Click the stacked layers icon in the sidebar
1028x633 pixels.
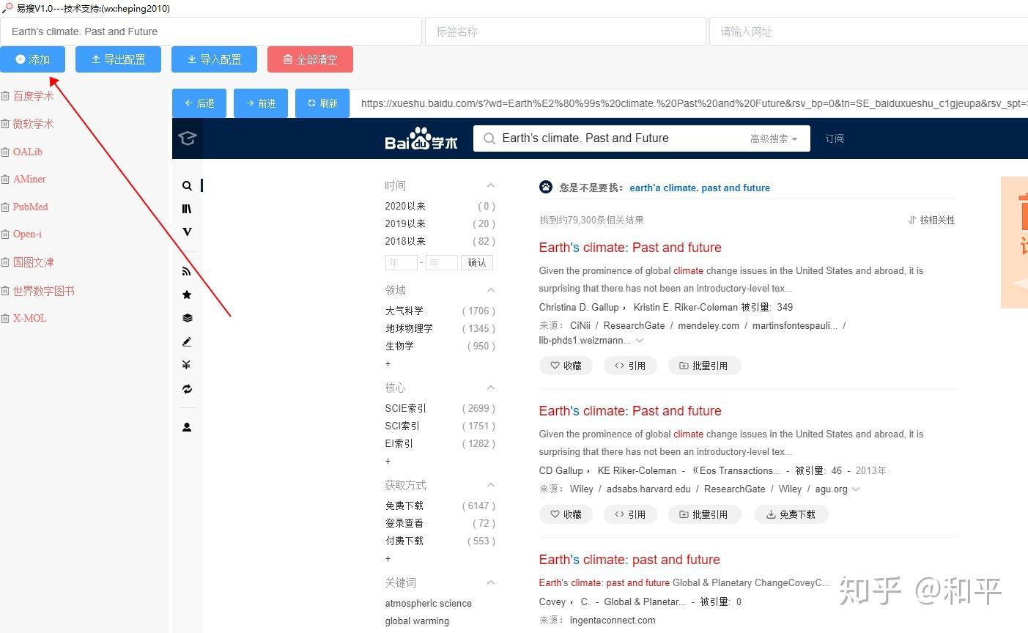(187, 318)
